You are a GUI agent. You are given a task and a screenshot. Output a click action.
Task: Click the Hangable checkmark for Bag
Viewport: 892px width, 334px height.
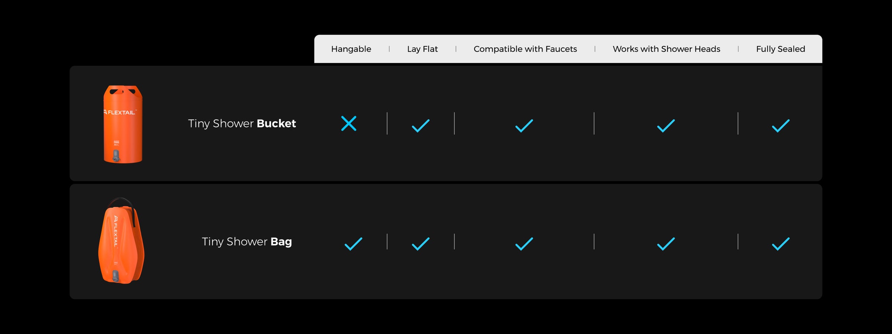pos(353,244)
